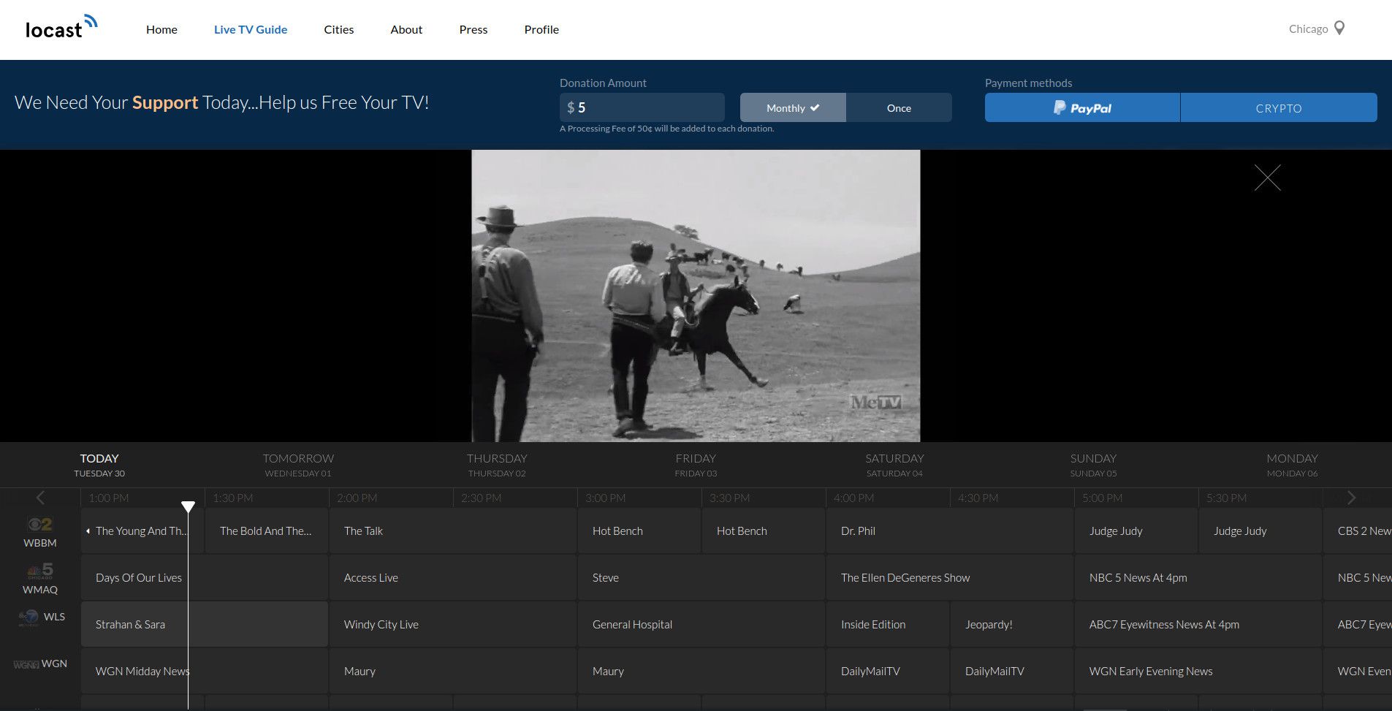Click the MeTV video frame
This screenshot has height=711, width=1392.
pos(696,295)
